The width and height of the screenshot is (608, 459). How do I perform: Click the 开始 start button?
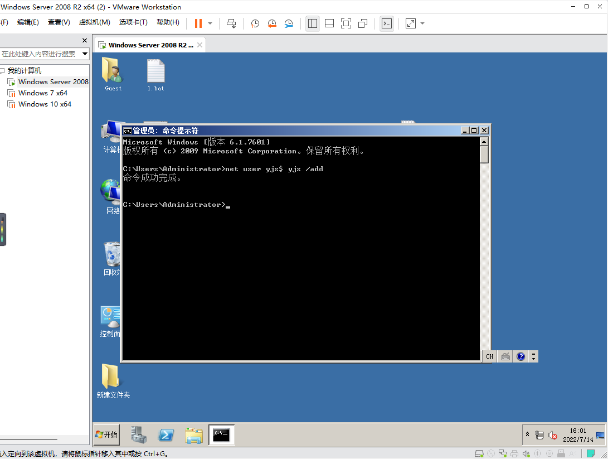point(106,434)
